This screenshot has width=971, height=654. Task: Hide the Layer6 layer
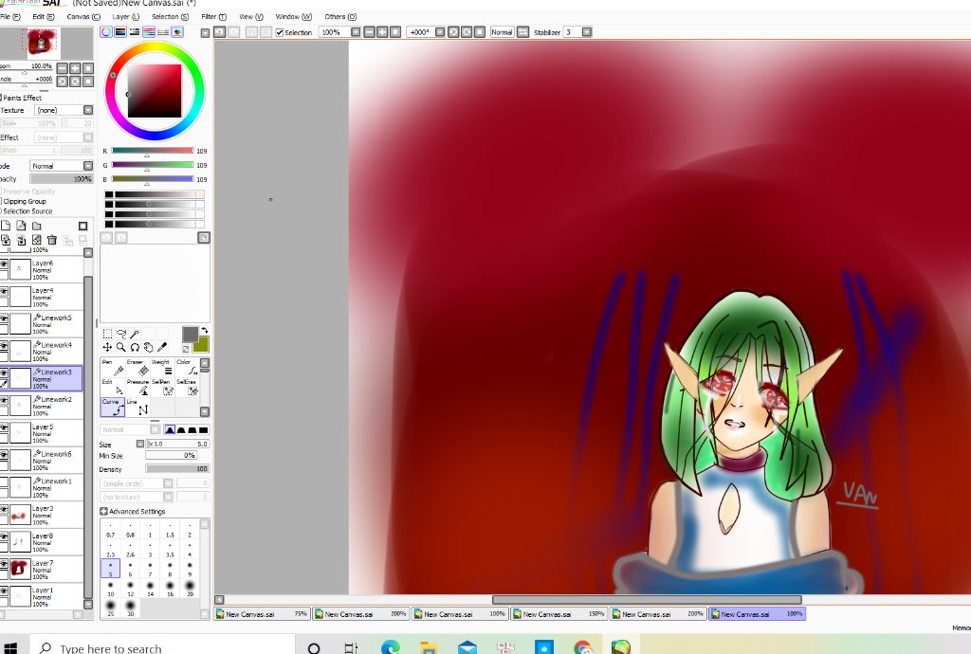click(4, 264)
